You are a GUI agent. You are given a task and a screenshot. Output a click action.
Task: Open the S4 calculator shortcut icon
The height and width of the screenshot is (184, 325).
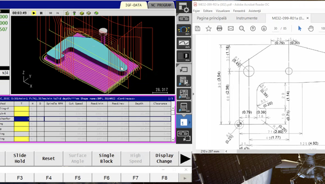coord(184,107)
